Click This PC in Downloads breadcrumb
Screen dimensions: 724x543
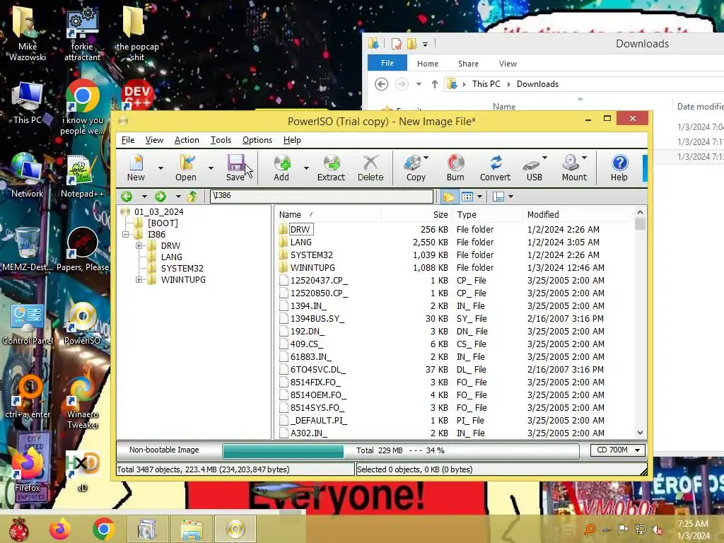click(x=486, y=84)
